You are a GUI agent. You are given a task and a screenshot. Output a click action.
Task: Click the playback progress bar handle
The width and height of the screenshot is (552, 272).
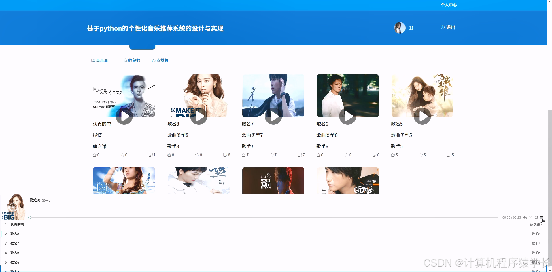30,217
